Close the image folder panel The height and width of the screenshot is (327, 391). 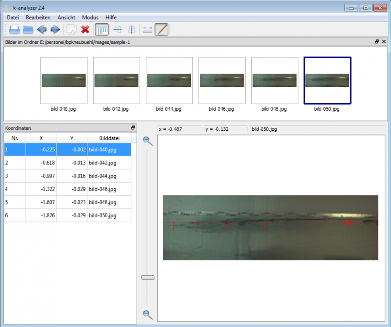(x=384, y=42)
